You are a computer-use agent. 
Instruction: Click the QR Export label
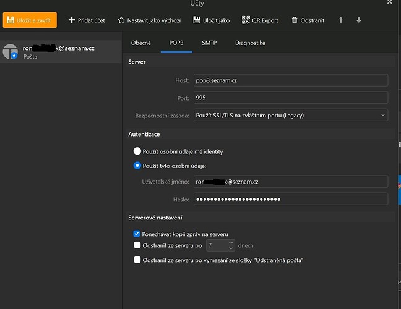tap(265, 20)
